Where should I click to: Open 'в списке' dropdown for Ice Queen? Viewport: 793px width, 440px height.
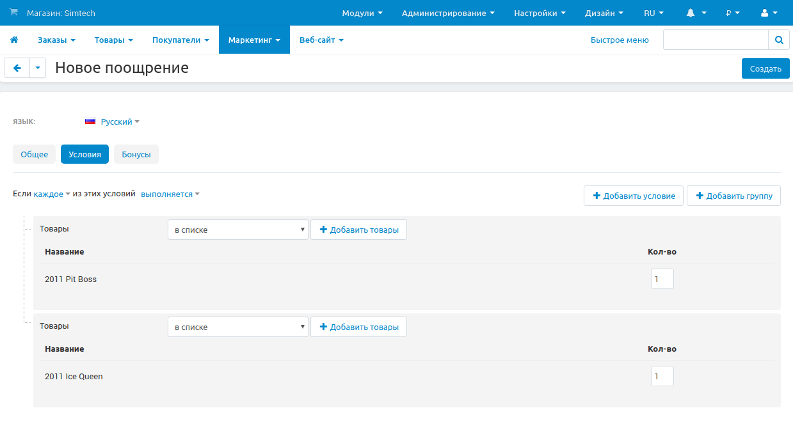pyautogui.click(x=237, y=327)
